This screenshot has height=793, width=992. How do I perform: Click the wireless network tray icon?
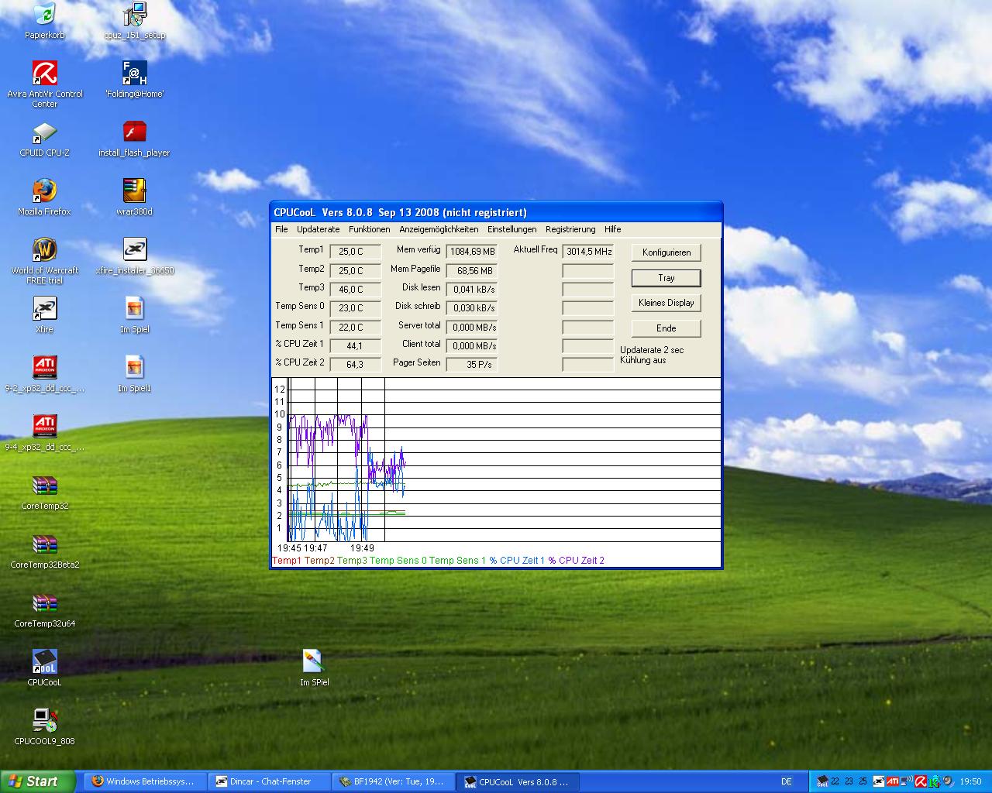(x=906, y=781)
